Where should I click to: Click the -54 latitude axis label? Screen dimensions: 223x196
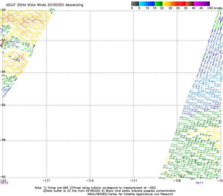point(3,71)
